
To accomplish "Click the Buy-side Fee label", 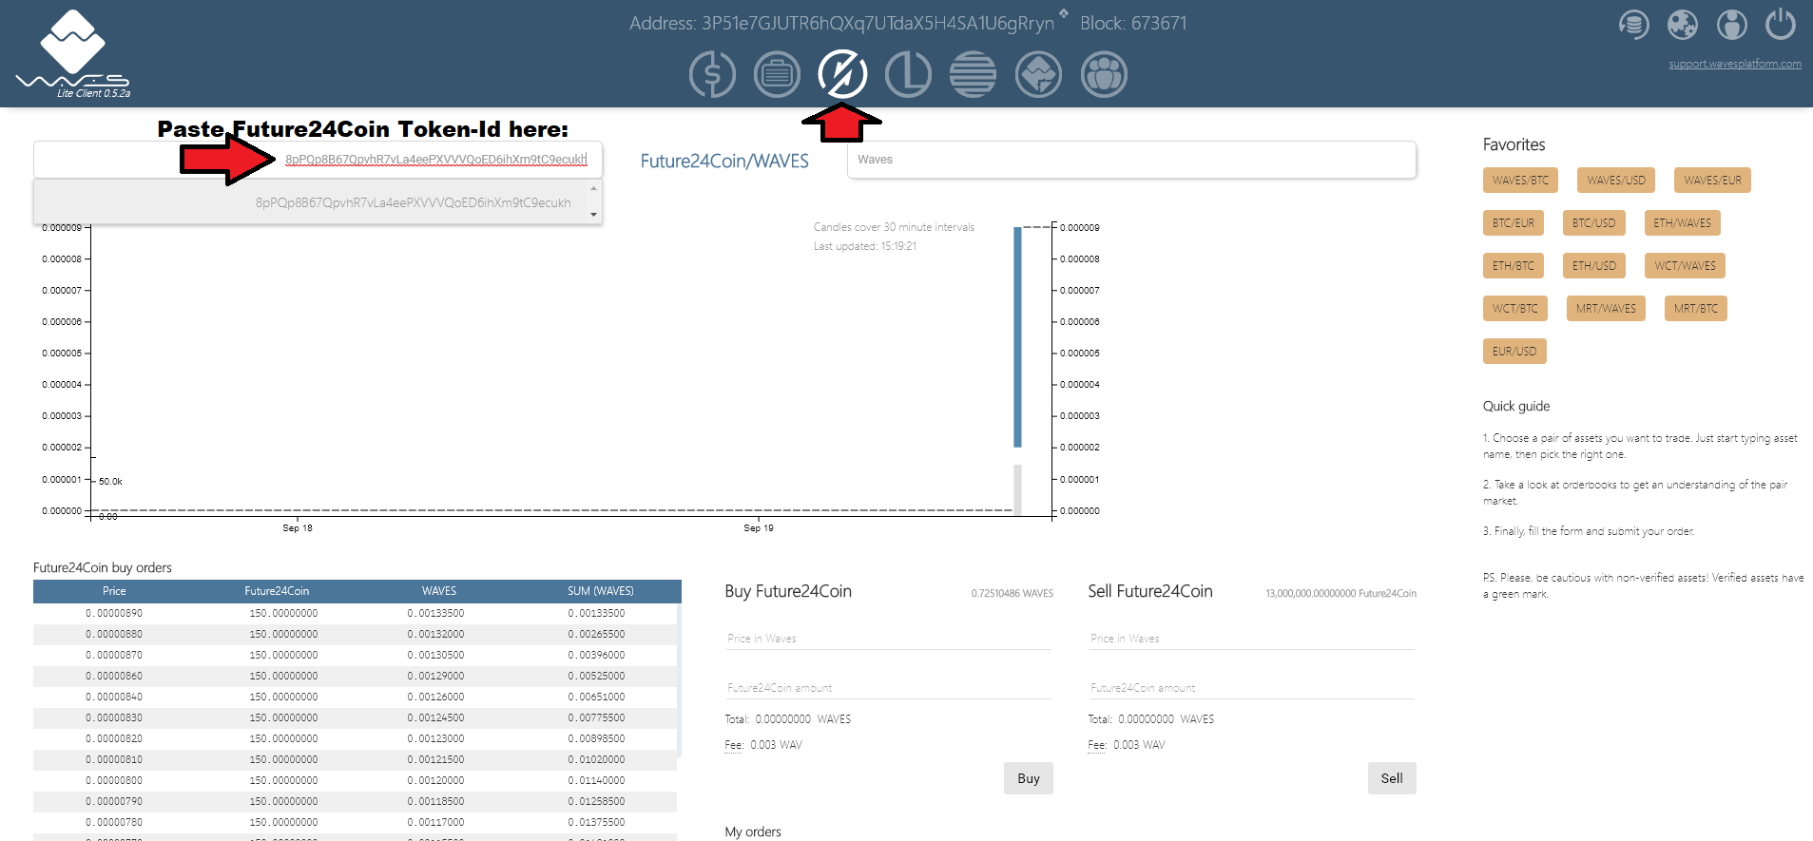I will pos(734,745).
